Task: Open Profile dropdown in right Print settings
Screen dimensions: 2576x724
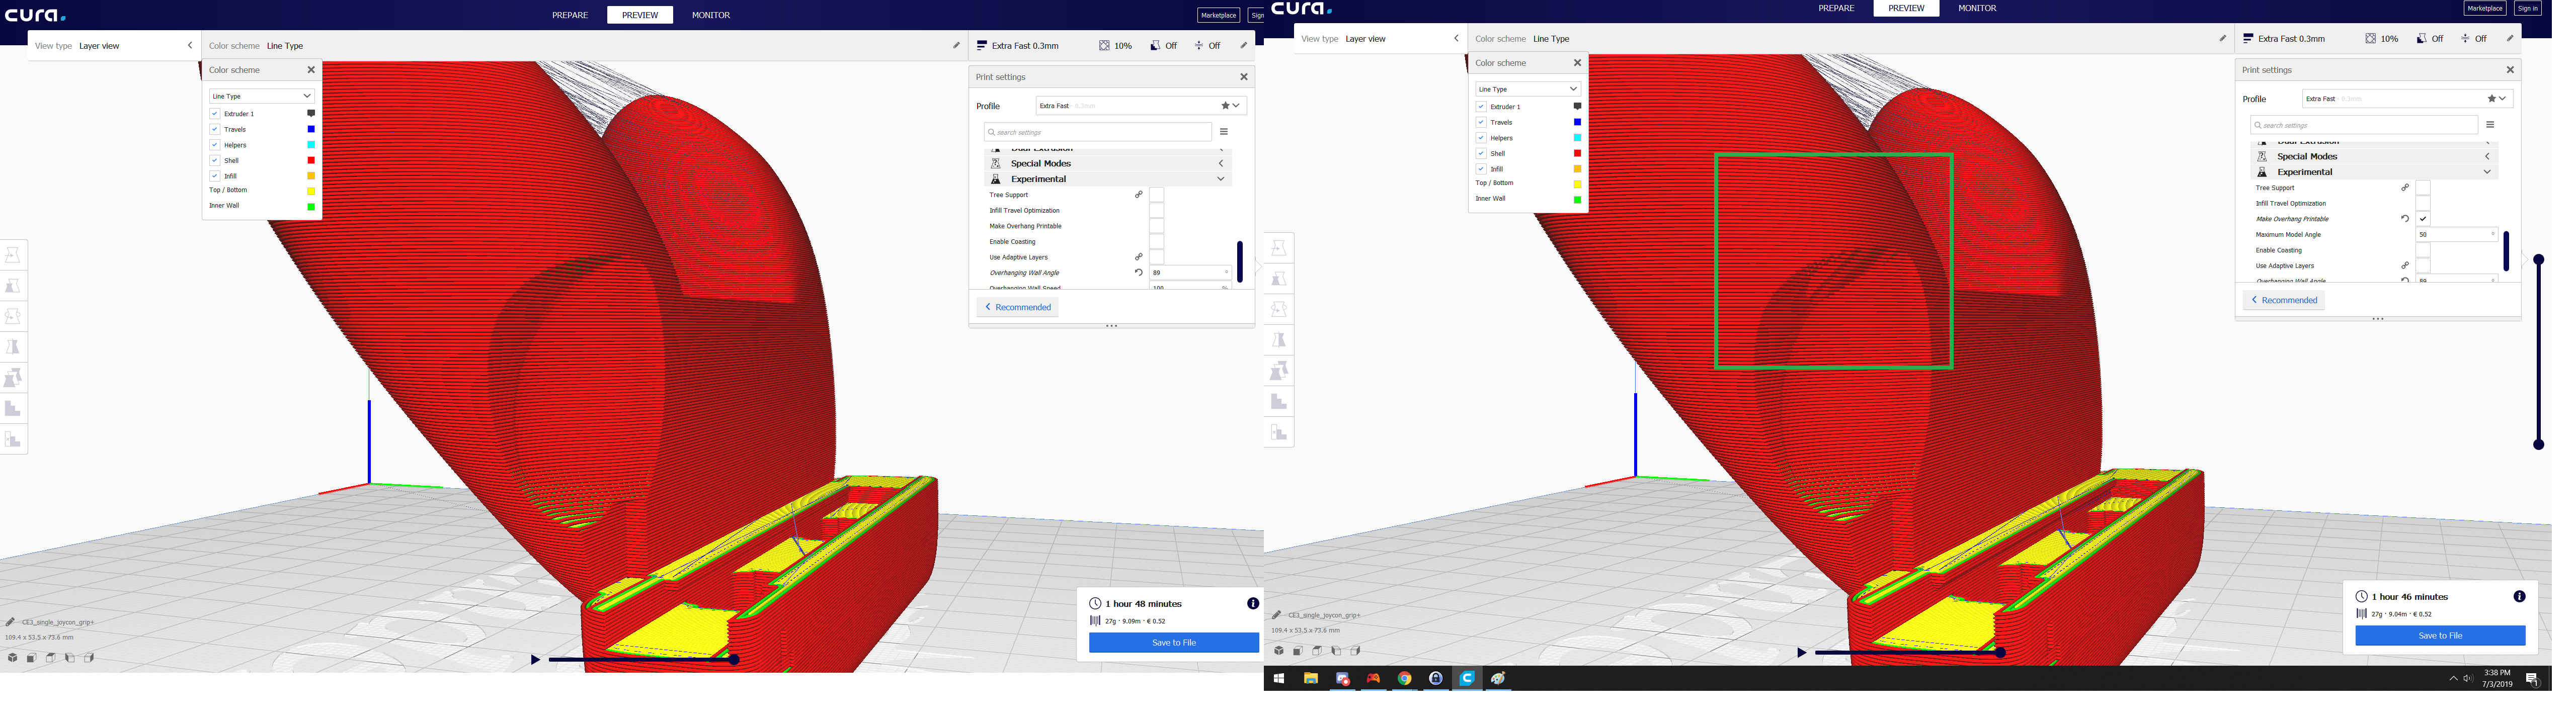Action: coord(2407,98)
